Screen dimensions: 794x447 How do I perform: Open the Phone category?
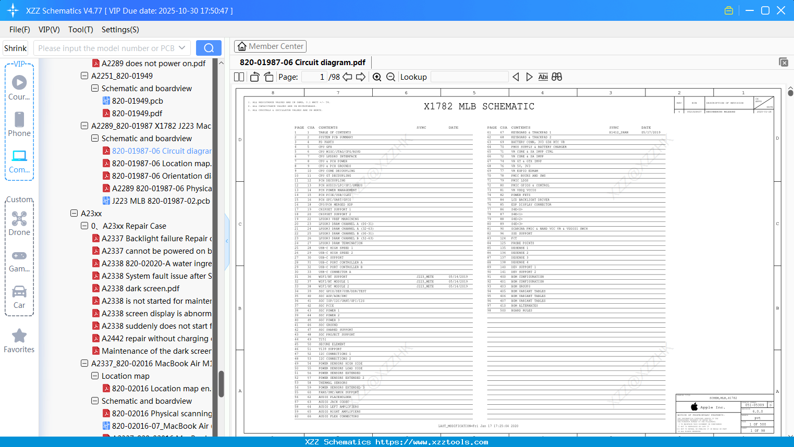pos(19,124)
